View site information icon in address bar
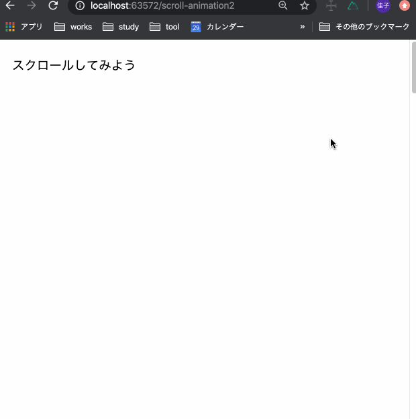Screen dimensions: 416x419 pyautogui.click(x=80, y=5)
